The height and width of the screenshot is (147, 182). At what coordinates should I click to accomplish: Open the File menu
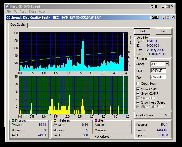point(9,12)
